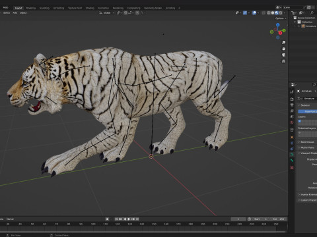Viewport: 317px width, 237px height.
Task: Toggle the camera view icon
Action: coord(283,55)
